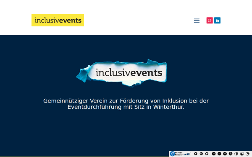Stop the screen reader playback
This screenshot has width=252, height=157.
tap(207, 154)
